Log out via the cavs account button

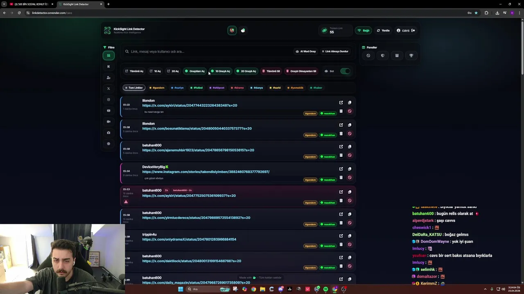tap(406, 31)
